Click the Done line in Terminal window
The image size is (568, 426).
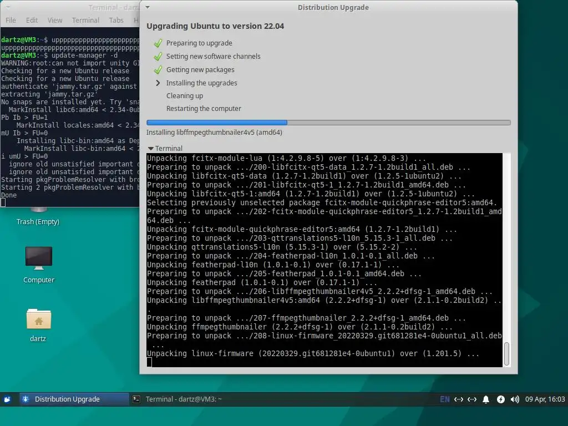(9, 195)
